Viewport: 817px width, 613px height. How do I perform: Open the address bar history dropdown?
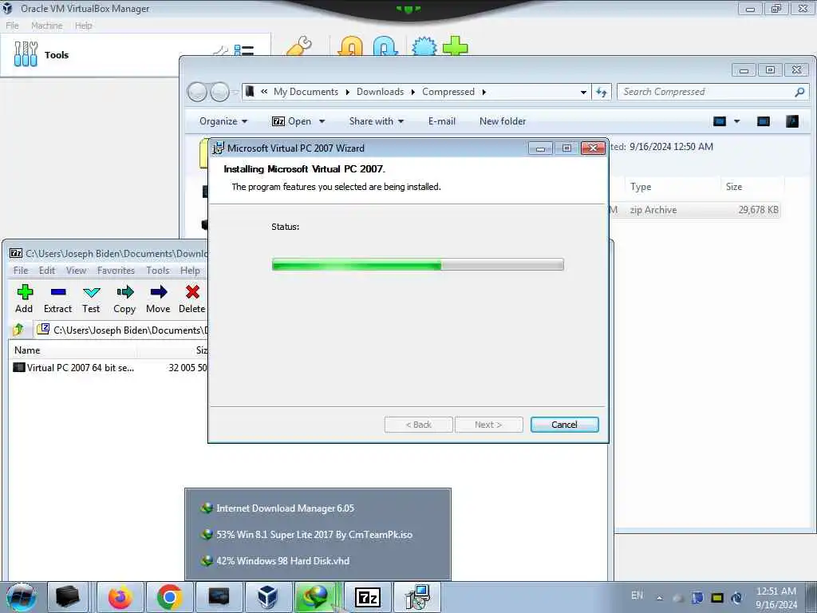pos(583,93)
